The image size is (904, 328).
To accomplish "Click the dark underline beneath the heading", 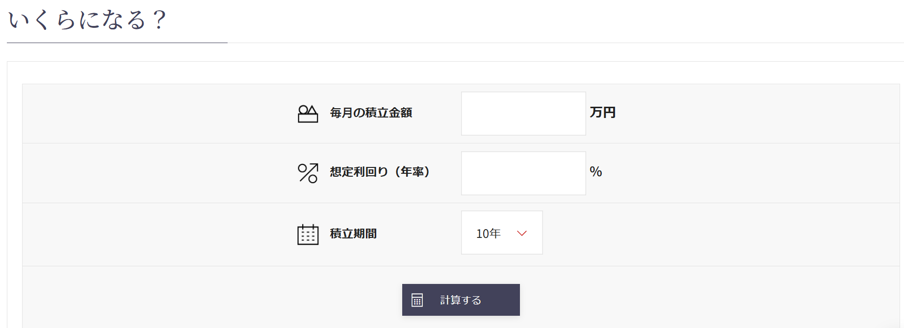I will [117, 43].
